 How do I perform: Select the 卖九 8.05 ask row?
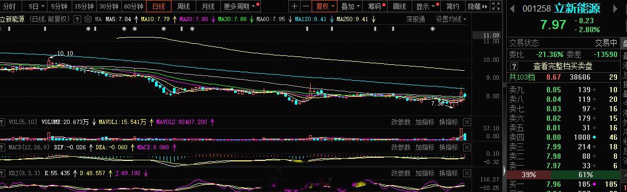[563, 90]
